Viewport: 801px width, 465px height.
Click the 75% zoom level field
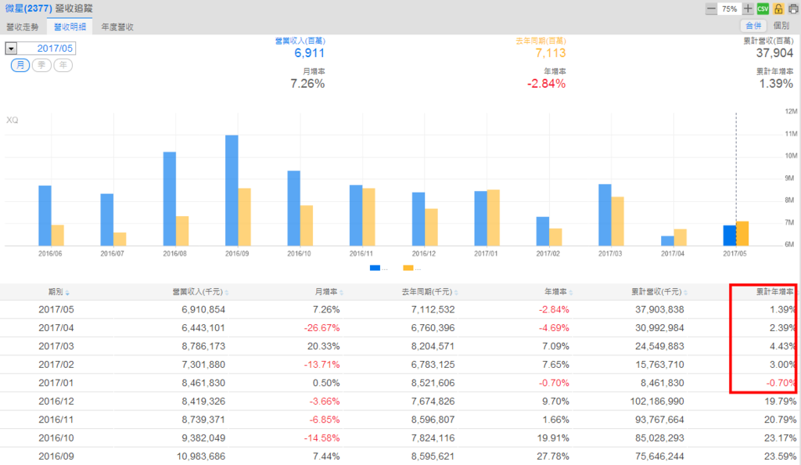point(730,9)
